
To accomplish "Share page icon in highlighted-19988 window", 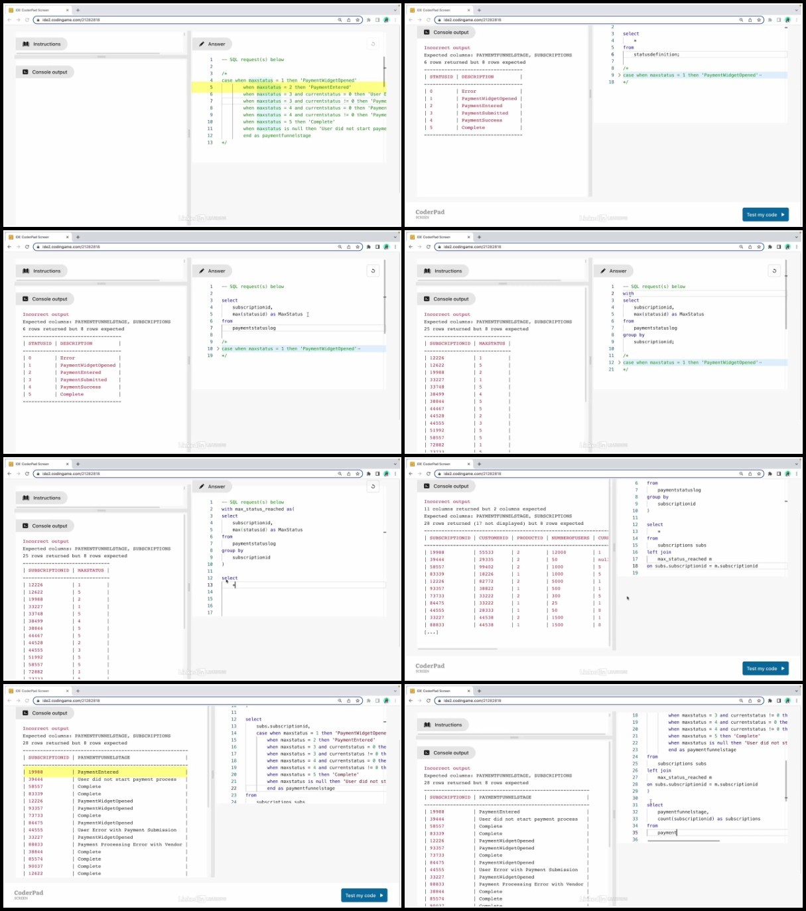I will 349,701.
